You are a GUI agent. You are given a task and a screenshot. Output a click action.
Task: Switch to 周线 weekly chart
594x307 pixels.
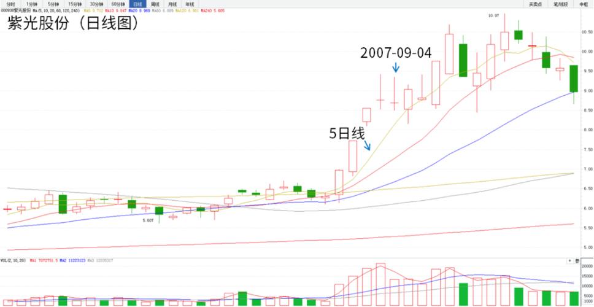(155, 4)
